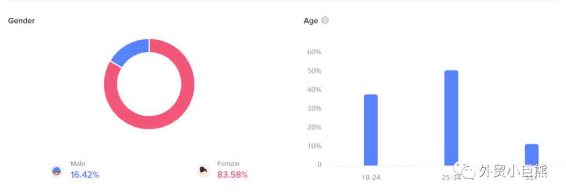Viewport: 566px width, 196px height.
Task: Click the 25-34 age bar
Action: tap(451, 118)
